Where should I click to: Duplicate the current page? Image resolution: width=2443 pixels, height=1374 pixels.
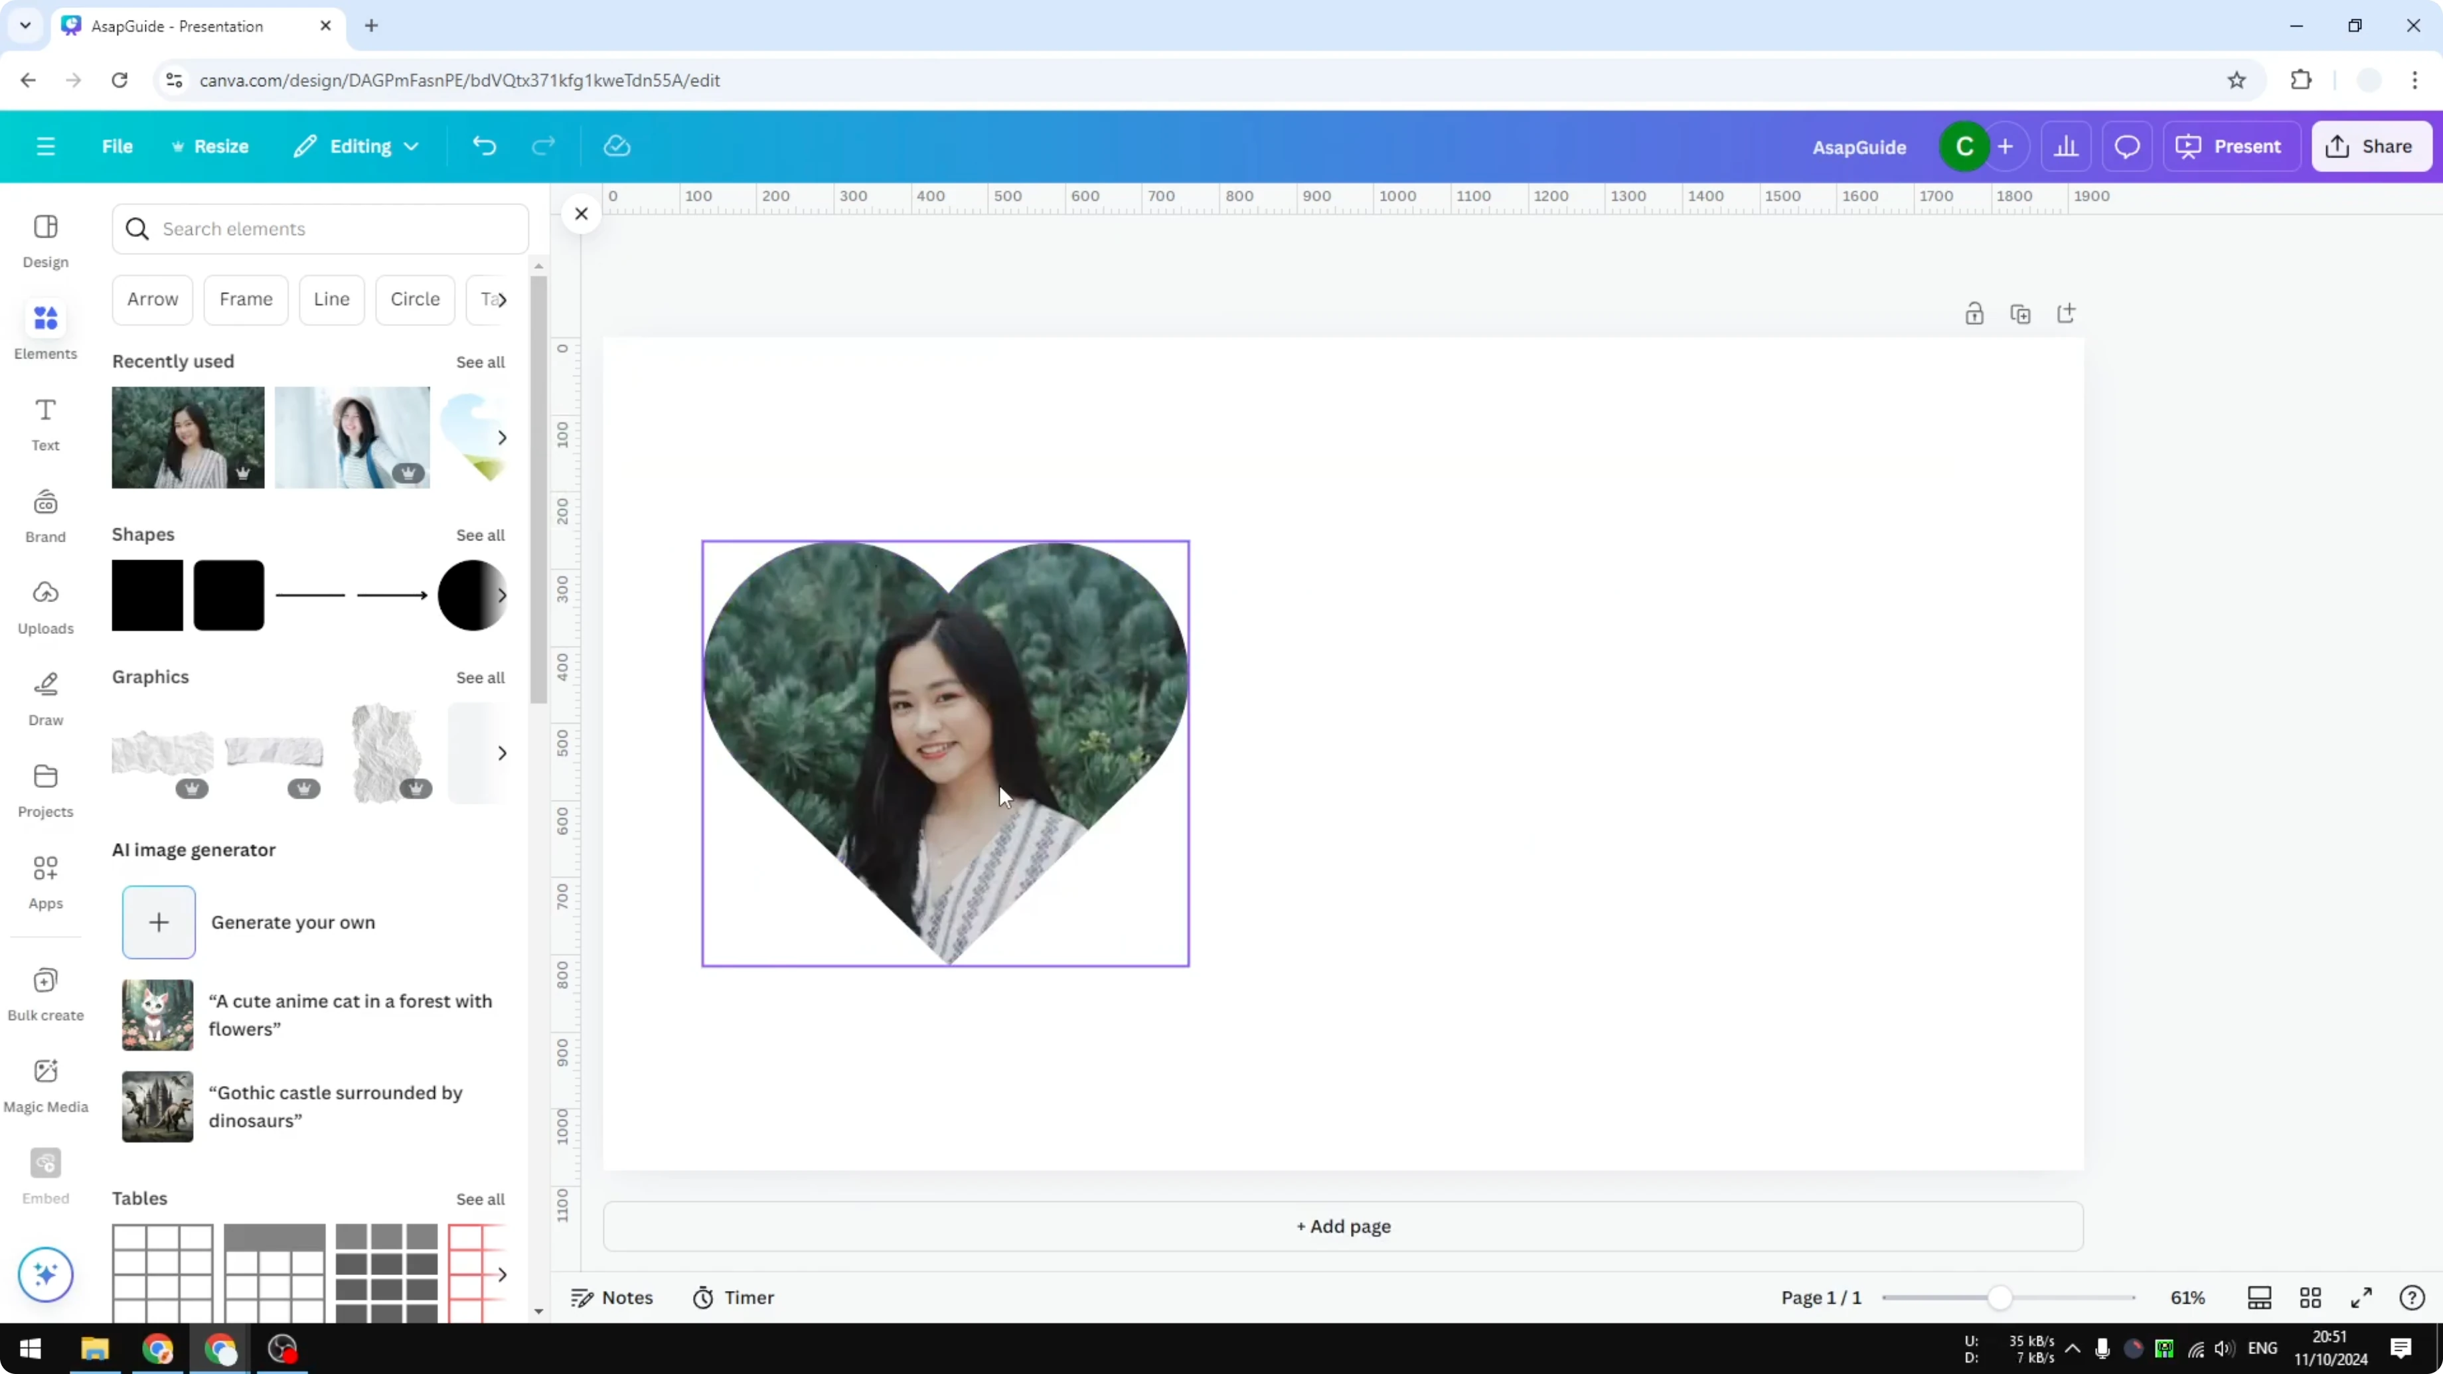click(2021, 313)
